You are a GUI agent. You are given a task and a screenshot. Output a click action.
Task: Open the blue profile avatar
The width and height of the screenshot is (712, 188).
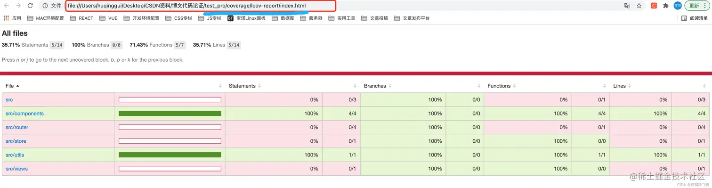(678, 6)
